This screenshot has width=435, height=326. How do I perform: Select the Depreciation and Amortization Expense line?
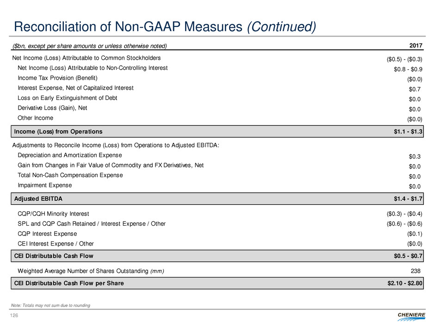click(x=69, y=155)
